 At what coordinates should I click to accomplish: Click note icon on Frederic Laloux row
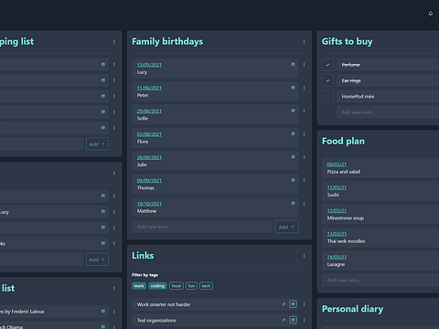point(103,311)
